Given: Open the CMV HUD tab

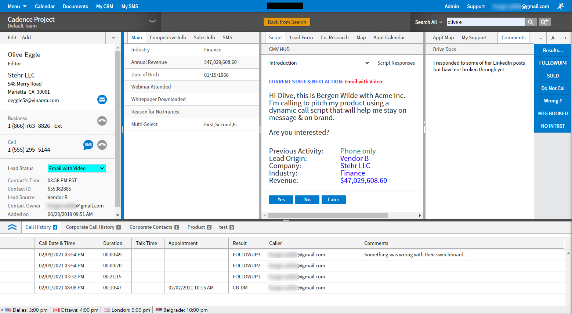Looking at the screenshot, I should pyautogui.click(x=279, y=49).
